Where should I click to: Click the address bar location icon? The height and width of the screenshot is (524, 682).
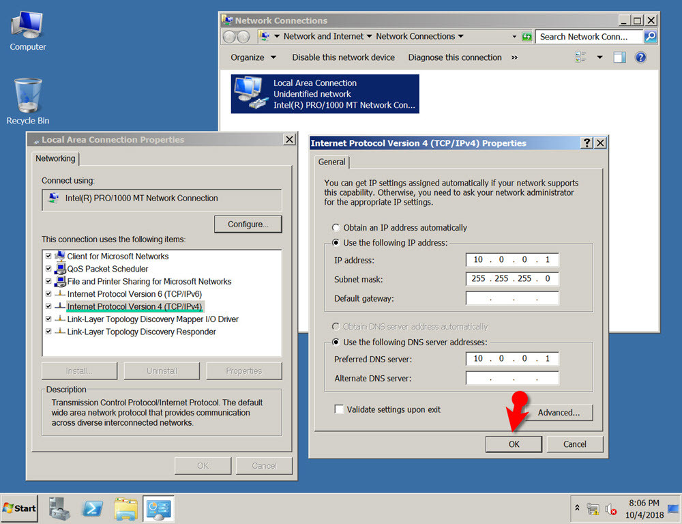264,37
